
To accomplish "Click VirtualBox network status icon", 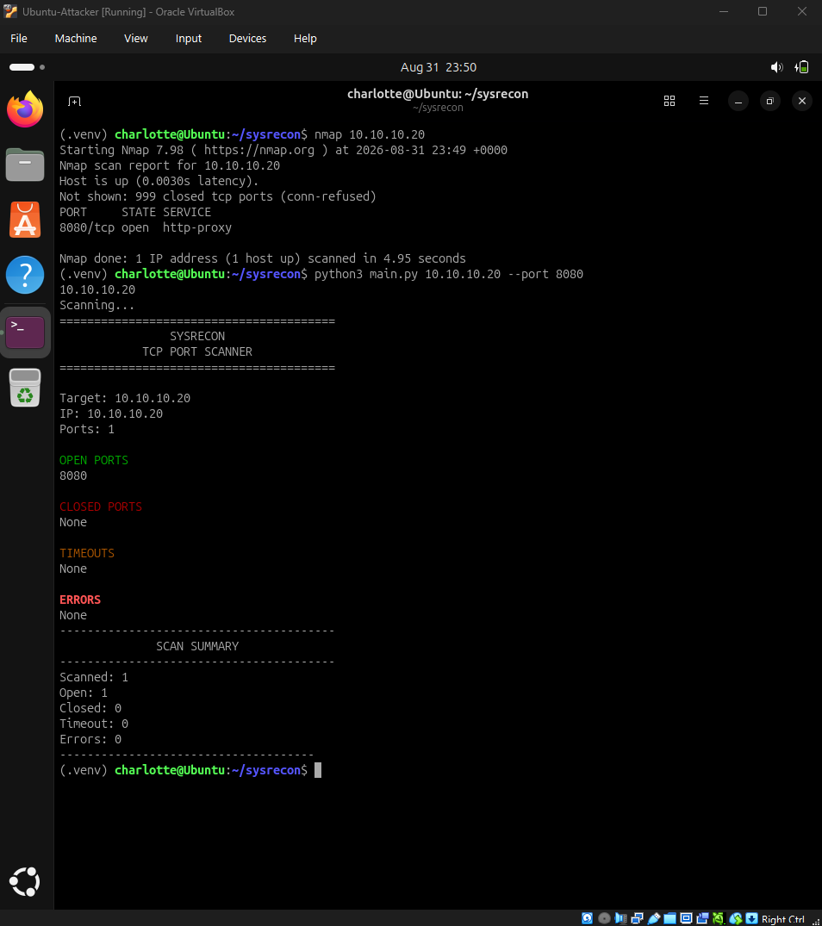I will click(x=637, y=918).
